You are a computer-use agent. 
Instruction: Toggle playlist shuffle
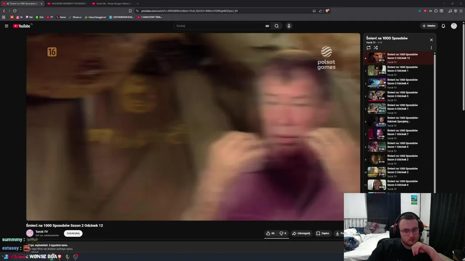376,47
